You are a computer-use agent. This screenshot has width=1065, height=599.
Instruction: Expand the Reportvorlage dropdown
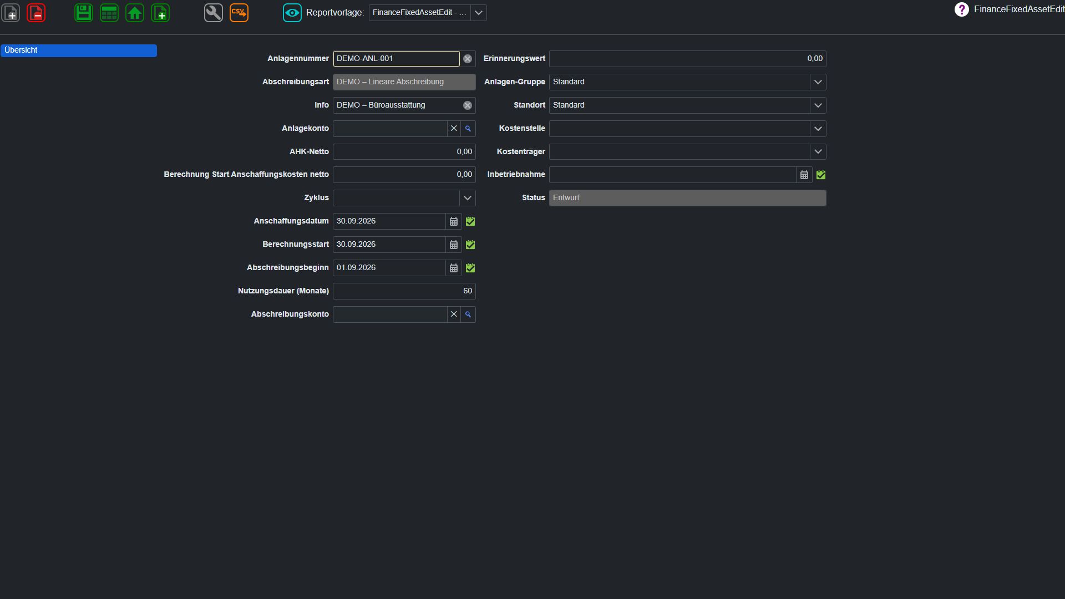pos(479,13)
